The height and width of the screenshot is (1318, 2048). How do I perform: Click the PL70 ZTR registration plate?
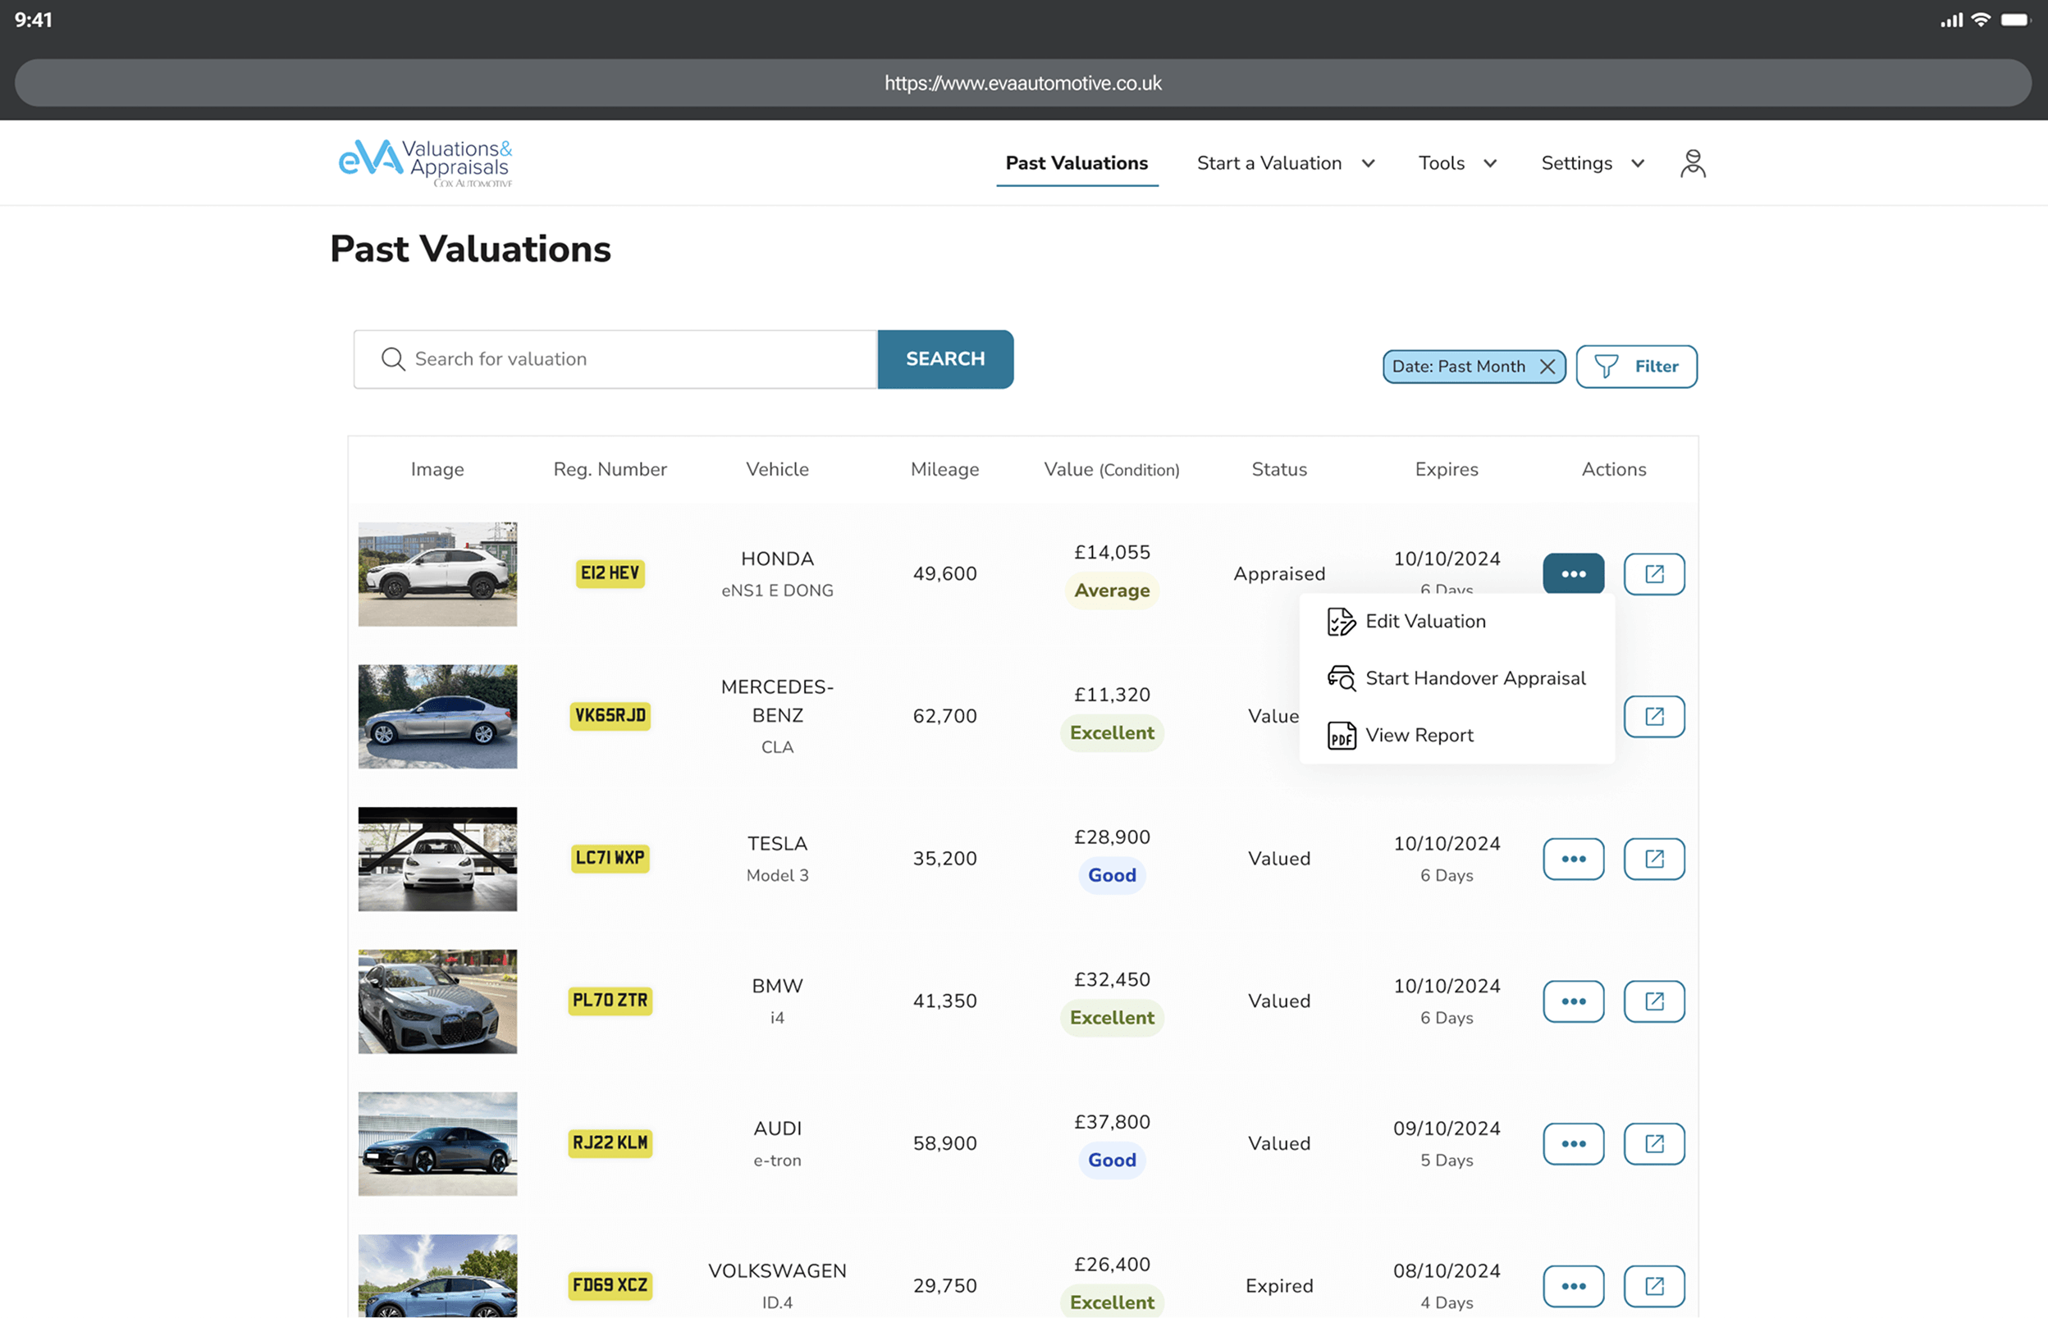[x=610, y=1001]
